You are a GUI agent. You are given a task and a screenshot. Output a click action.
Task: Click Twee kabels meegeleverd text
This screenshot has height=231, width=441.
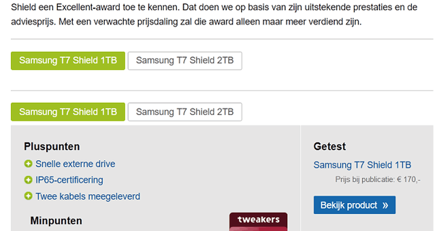pyautogui.click(x=88, y=196)
